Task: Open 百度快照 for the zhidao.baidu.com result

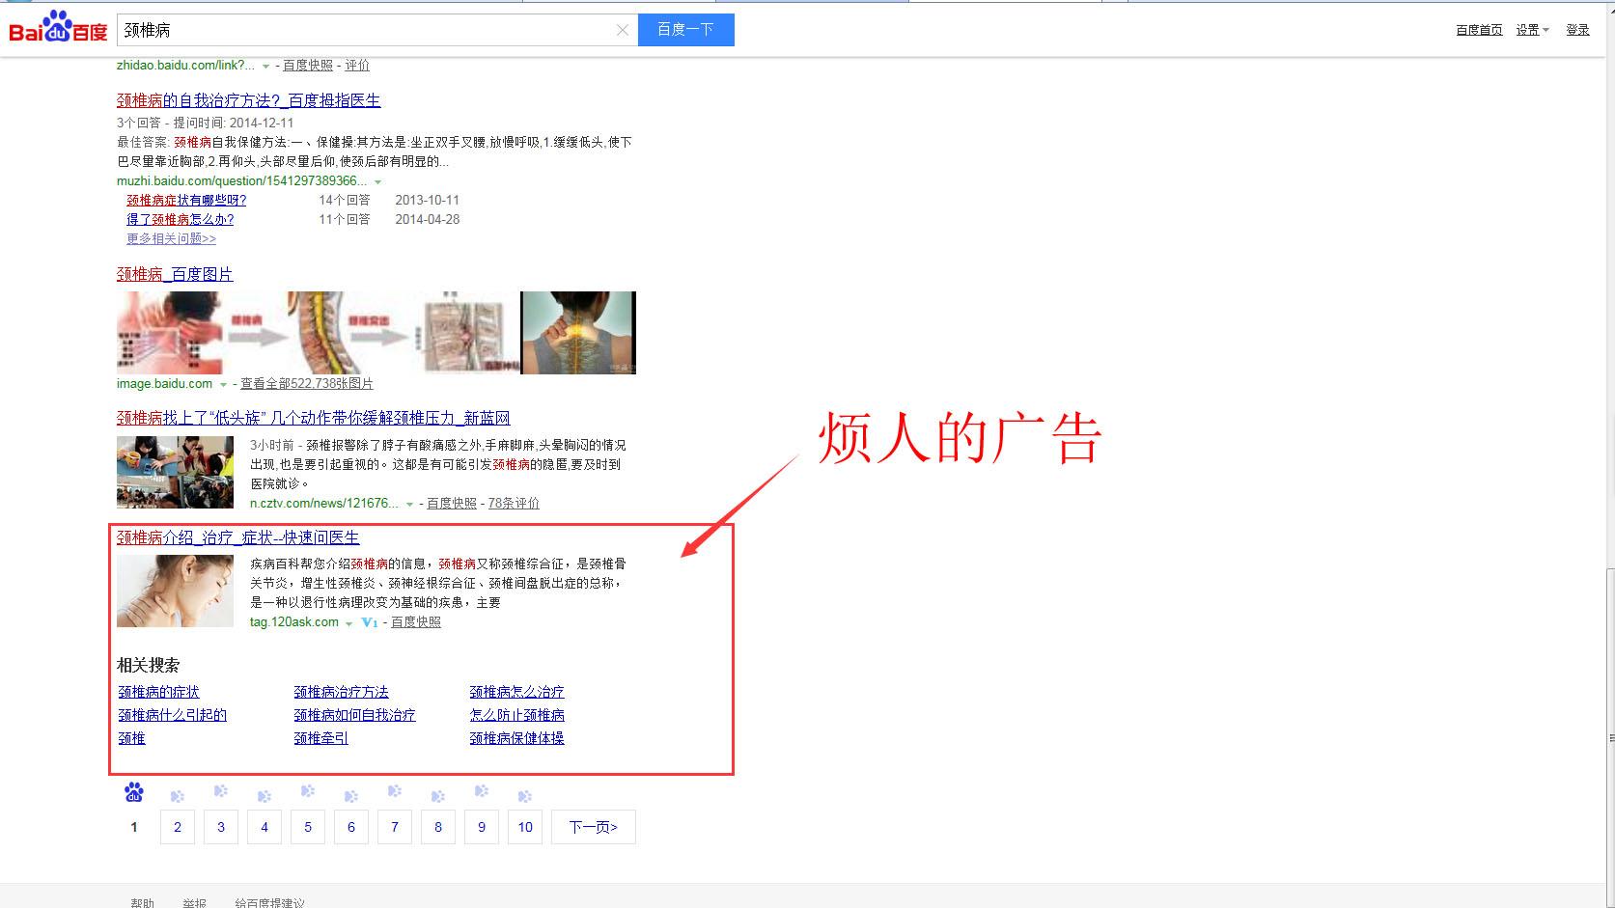Action: (x=308, y=66)
